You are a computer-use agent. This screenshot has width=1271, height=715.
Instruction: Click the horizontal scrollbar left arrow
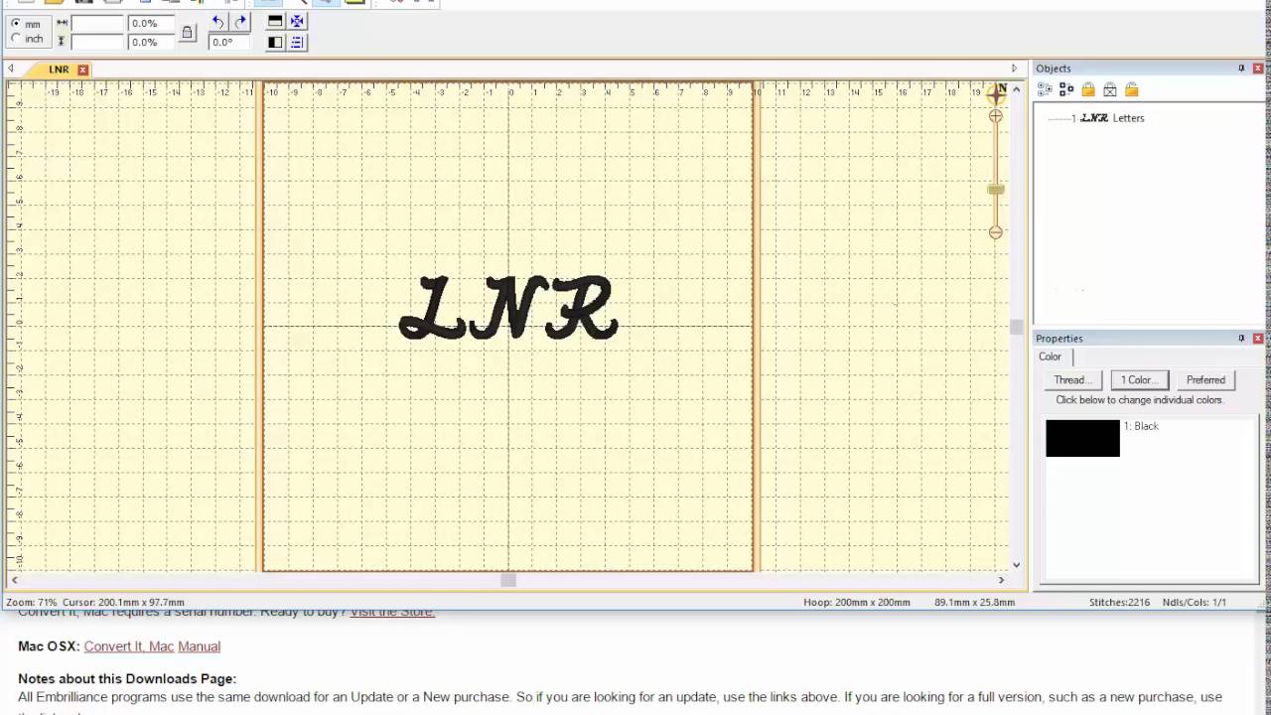point(14,580)
